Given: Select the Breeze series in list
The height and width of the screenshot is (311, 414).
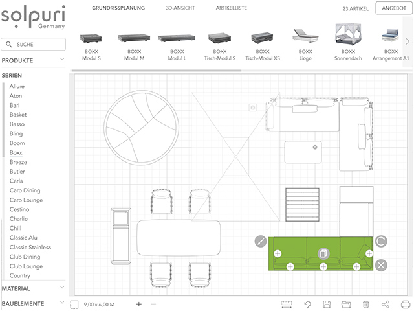Looking at the screenshot, I should tap(18, 162).
